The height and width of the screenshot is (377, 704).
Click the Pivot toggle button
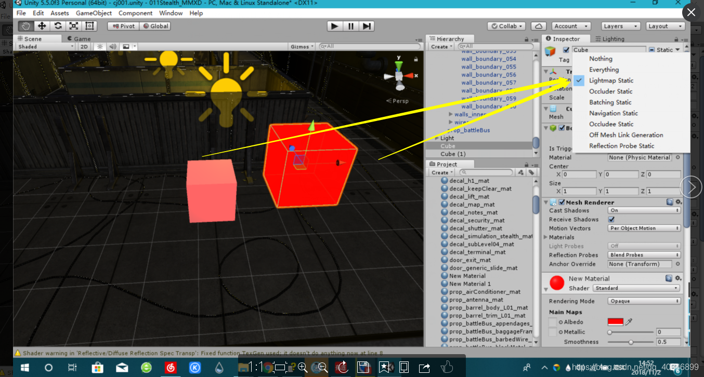[x=123, y=26]
